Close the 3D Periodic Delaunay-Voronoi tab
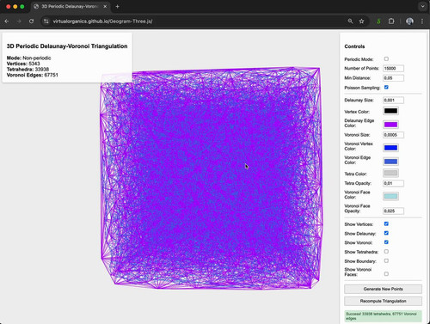Screen dimensions: 430x324 (105, 6)
